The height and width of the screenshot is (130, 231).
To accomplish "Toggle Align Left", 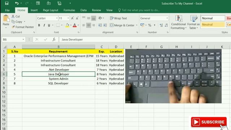I will [x=84, y=25].
